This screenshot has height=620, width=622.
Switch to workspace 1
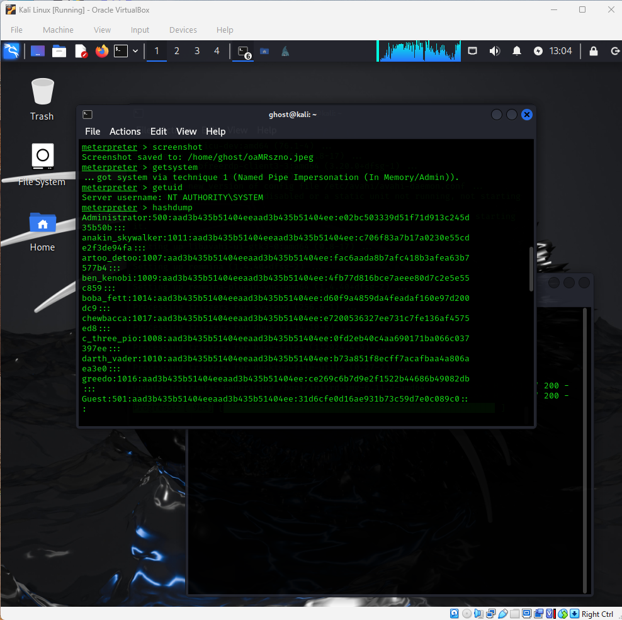point(157,51)
